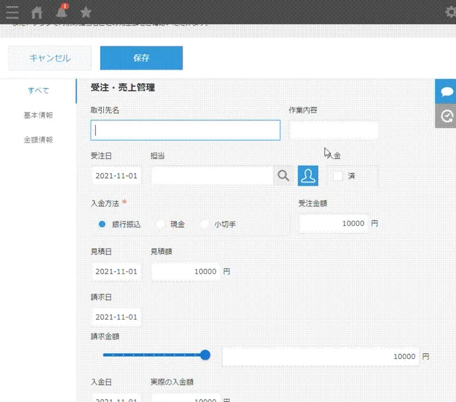Screen dimensions: 456x402
Task: Click the search magnifier next to 担当 field
Action: 284,175
